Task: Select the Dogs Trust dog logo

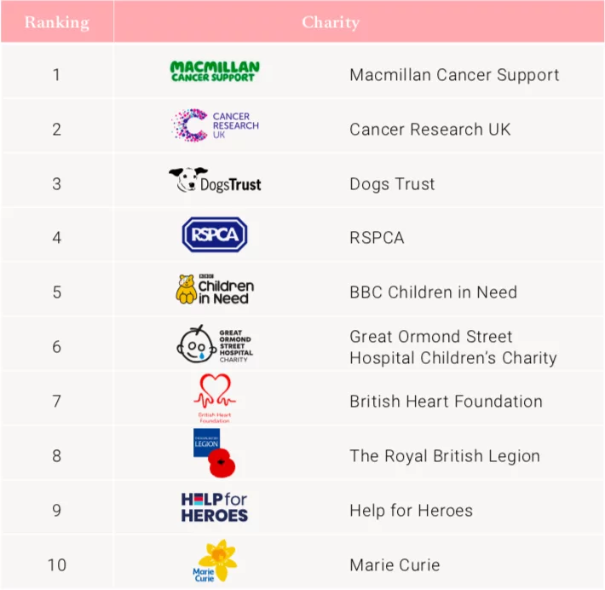Action: point(215,180)
